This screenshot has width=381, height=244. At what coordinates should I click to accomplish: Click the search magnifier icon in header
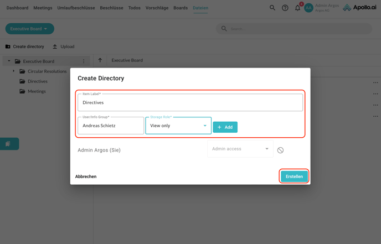pos(272,8)
